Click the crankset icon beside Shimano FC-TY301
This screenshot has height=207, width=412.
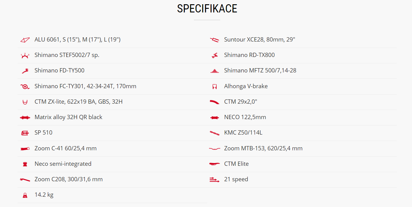click(x=25, y=86)
